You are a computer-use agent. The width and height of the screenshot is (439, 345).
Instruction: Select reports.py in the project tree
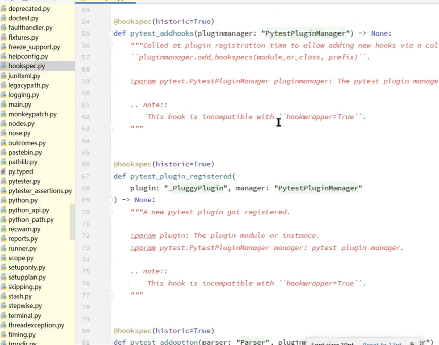(x=23, y=238)
